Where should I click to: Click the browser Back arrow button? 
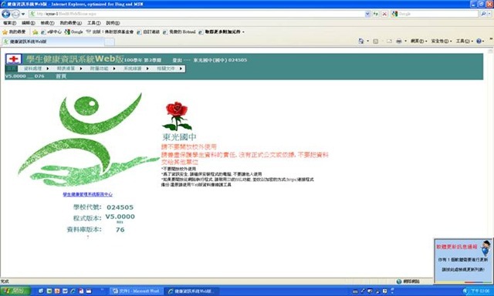point(6,14)
